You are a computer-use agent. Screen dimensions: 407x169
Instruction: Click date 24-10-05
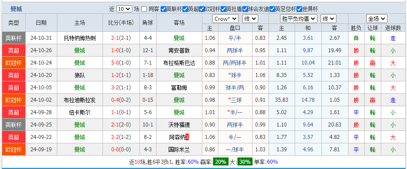click(x=41, y=88)
